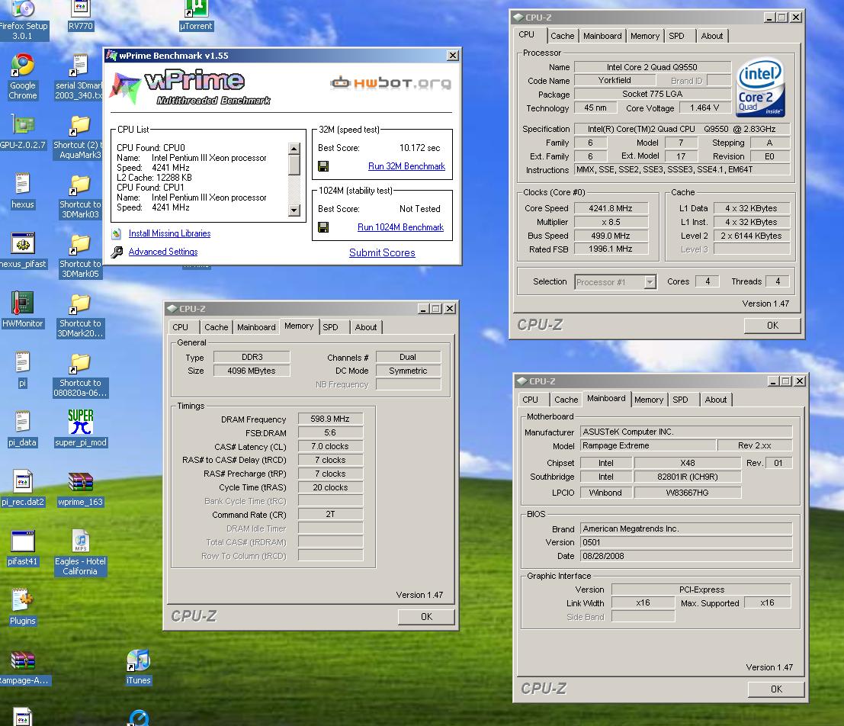
Task: Select SPD tab in mainboard CPU-Z window
Action: (680, 400)
